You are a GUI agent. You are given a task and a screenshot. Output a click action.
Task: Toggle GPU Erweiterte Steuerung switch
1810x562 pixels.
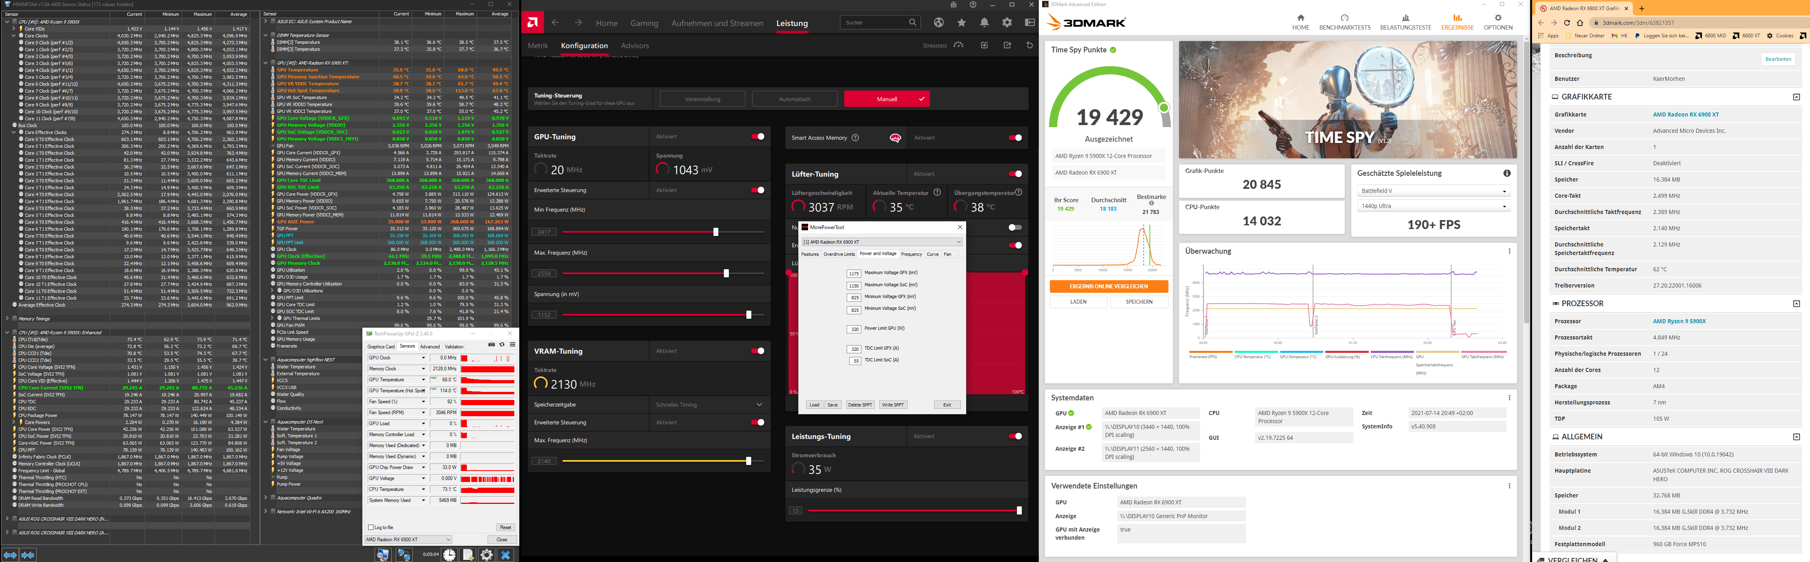click(757, 190)
